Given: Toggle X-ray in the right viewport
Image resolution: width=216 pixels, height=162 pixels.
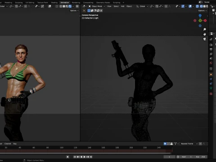Looking at the screenshot, I should coord(198,6).
